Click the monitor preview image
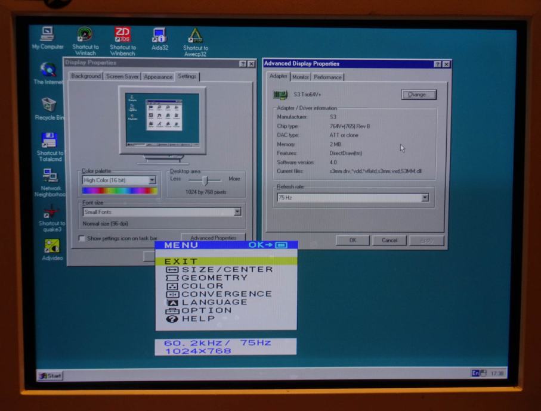 click(x=162, y=121)
